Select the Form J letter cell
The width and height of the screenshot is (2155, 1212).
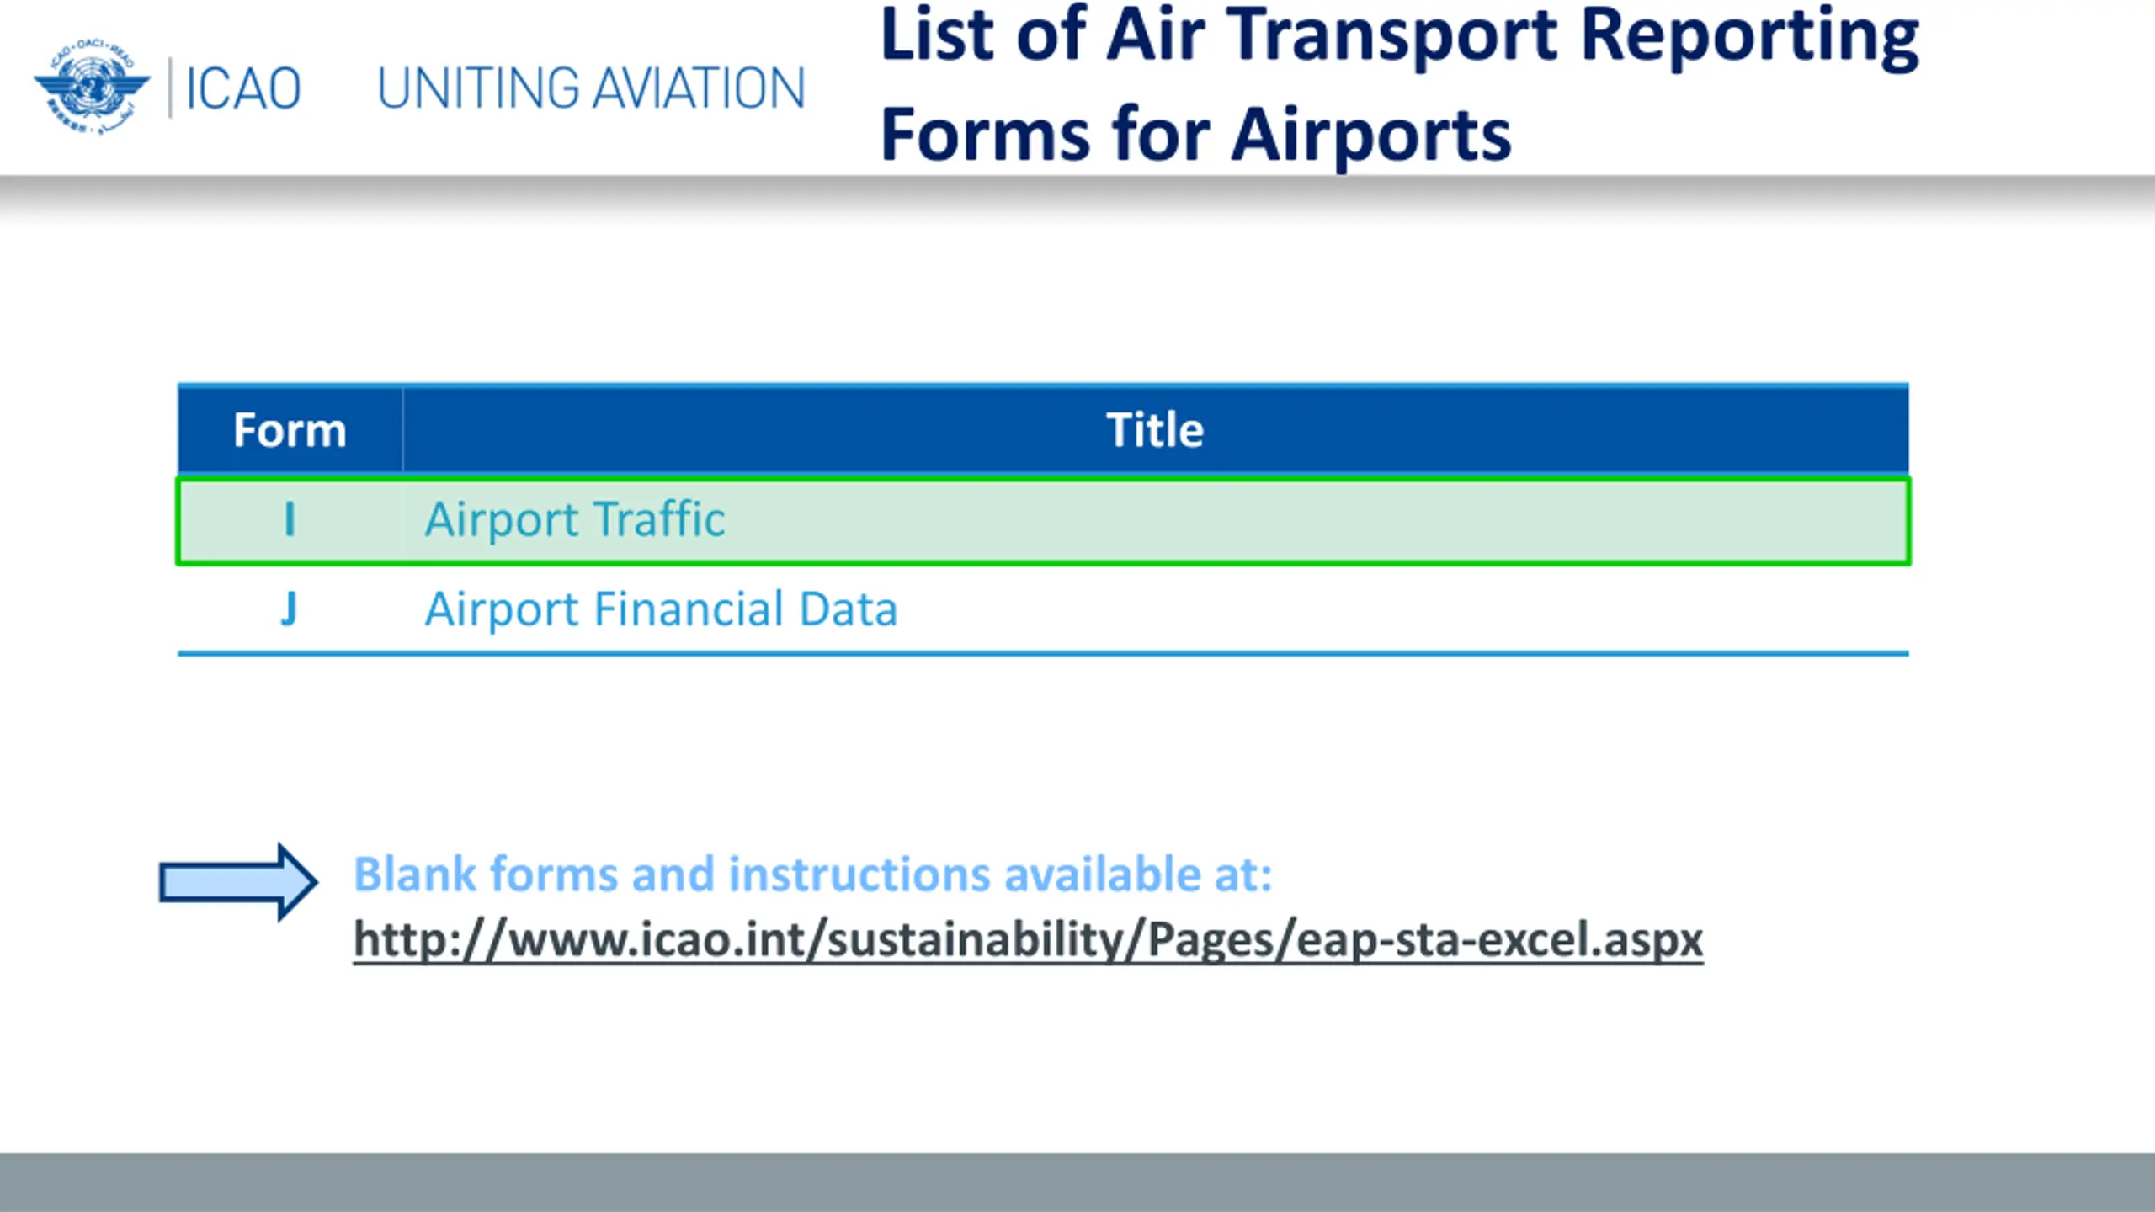tap(290, 609)
